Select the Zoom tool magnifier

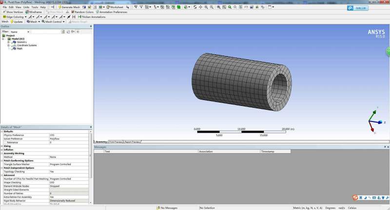(206, 7)
